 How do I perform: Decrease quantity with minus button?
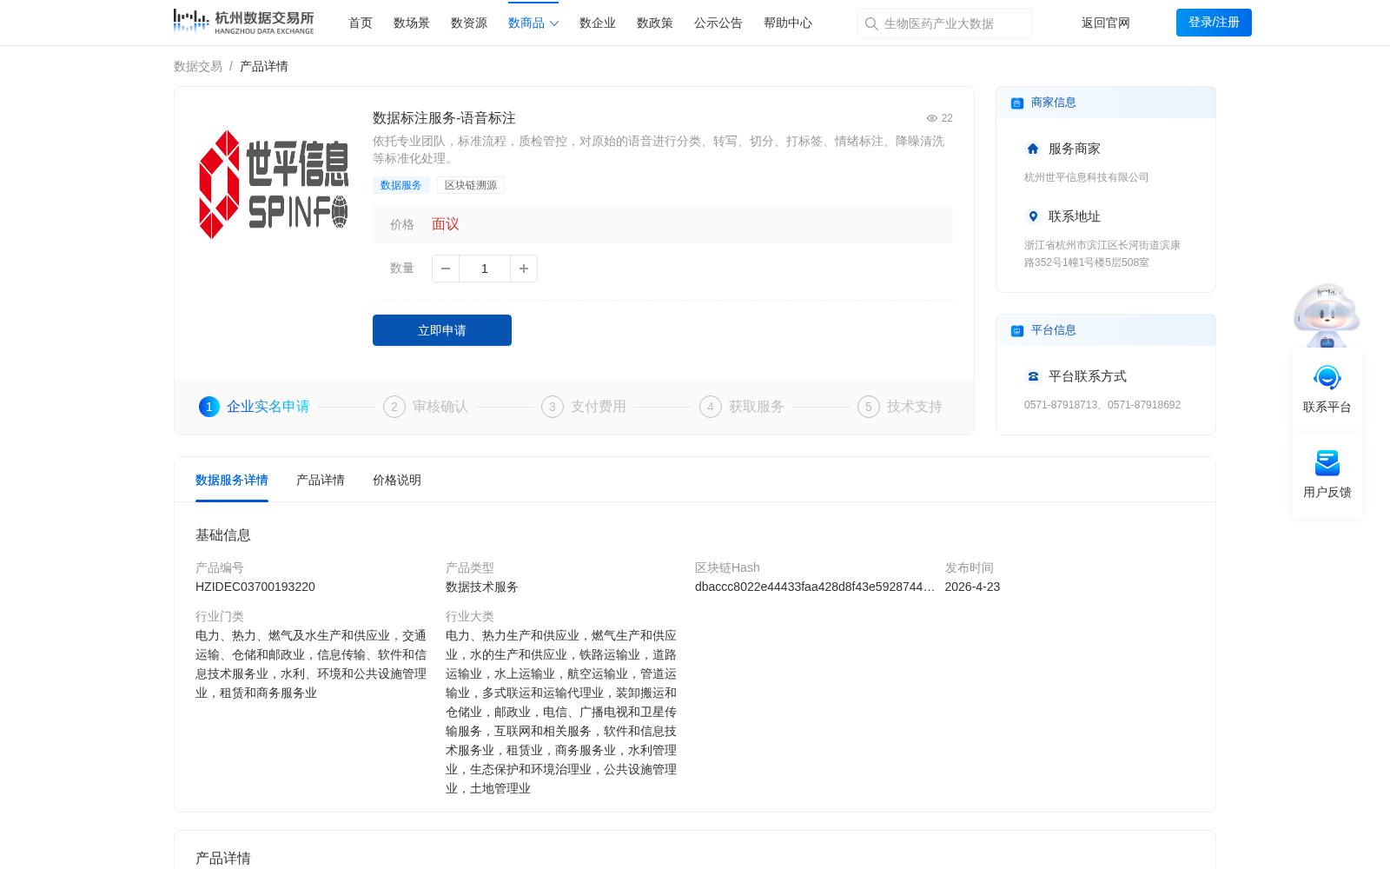pyautogui.click(x=446, y=269)
